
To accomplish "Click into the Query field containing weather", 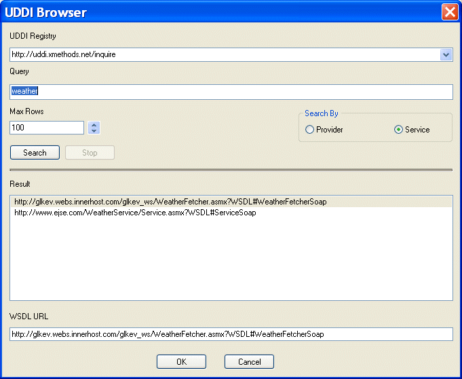I will (231, 91).
